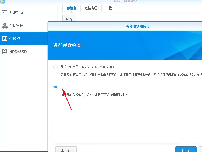Screen dimensions: 202x152
Task: Select the 否 radio button
Action: (x=56, y=87)
